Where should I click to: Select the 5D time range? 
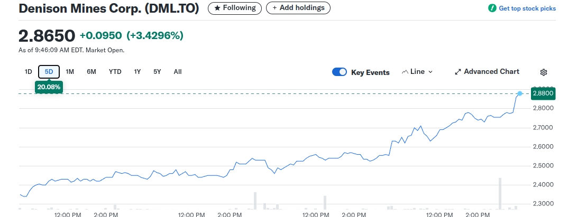pyautogui.click(x=49, y=72)
